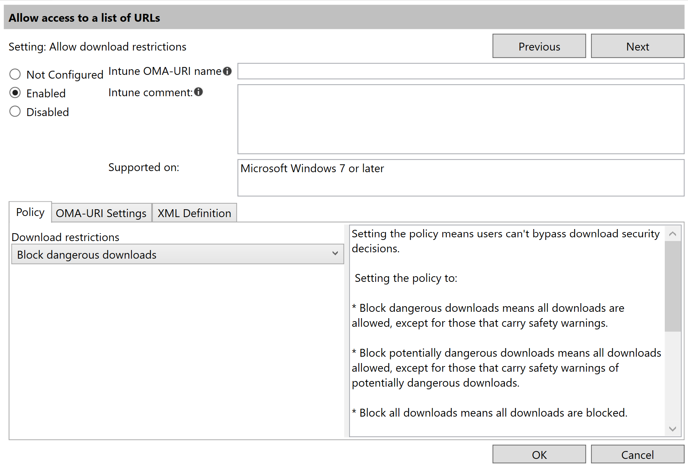Focus the Intune OMA-URI name field
The height and width of the screenshot is (466, 688).
pyautogui.click(x=461, y=71)
